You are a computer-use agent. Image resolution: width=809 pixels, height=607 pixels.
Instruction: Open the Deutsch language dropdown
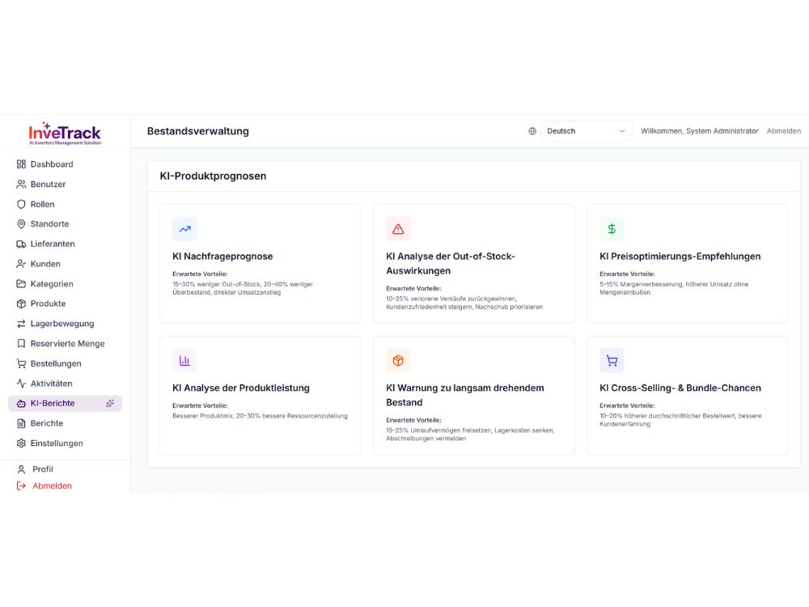586,131
